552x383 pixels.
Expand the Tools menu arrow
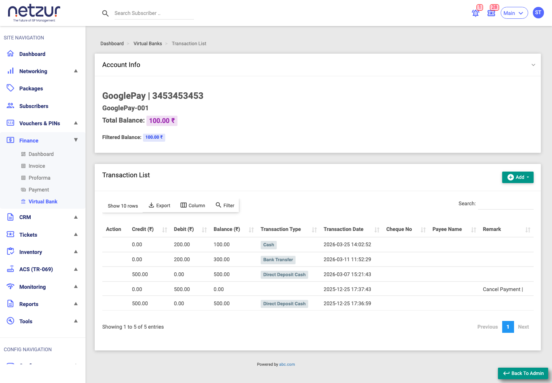tap(76, 321)
